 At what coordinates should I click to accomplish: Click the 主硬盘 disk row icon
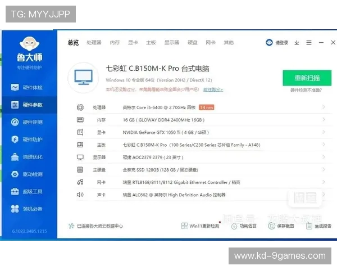tap(80, 170)
